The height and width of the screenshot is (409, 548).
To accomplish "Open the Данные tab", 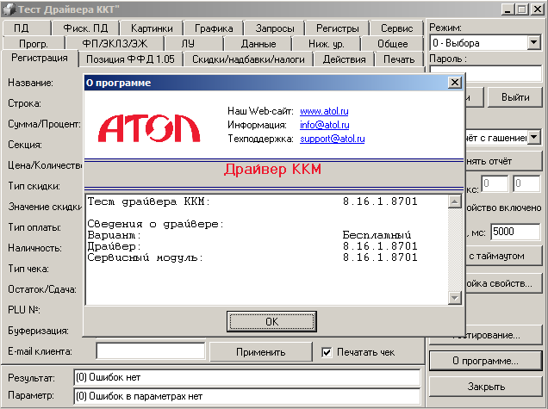I will [258, 44].
